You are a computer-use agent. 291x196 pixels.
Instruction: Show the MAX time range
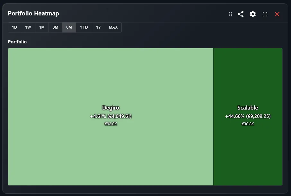point(113,27)
